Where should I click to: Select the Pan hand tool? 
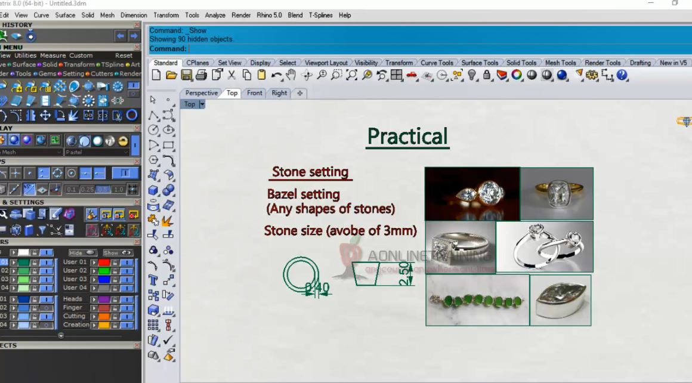pyautogui.click(x=291, y=75)
